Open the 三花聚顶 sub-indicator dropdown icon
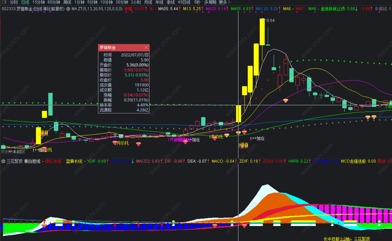This screenshot has width=392, height=241. pos(3,161)
